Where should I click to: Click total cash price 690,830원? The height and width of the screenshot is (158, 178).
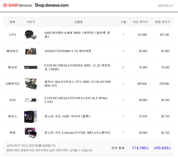point(162,148)
